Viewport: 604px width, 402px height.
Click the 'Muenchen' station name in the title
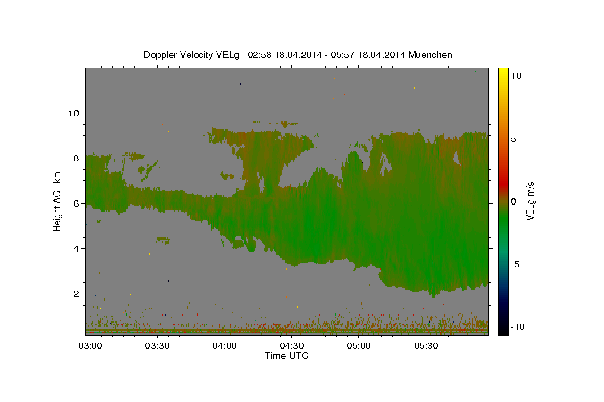point(431,55)
